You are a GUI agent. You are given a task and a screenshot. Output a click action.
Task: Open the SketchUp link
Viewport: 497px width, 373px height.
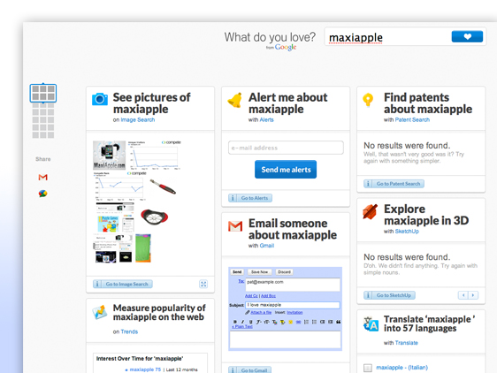tap(407, 232)
